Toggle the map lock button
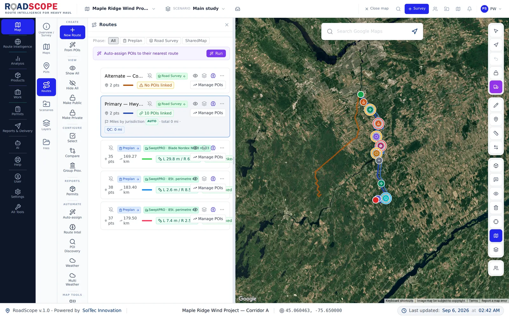This screenshot has height=318, width=509. click(x=496, y=73)
